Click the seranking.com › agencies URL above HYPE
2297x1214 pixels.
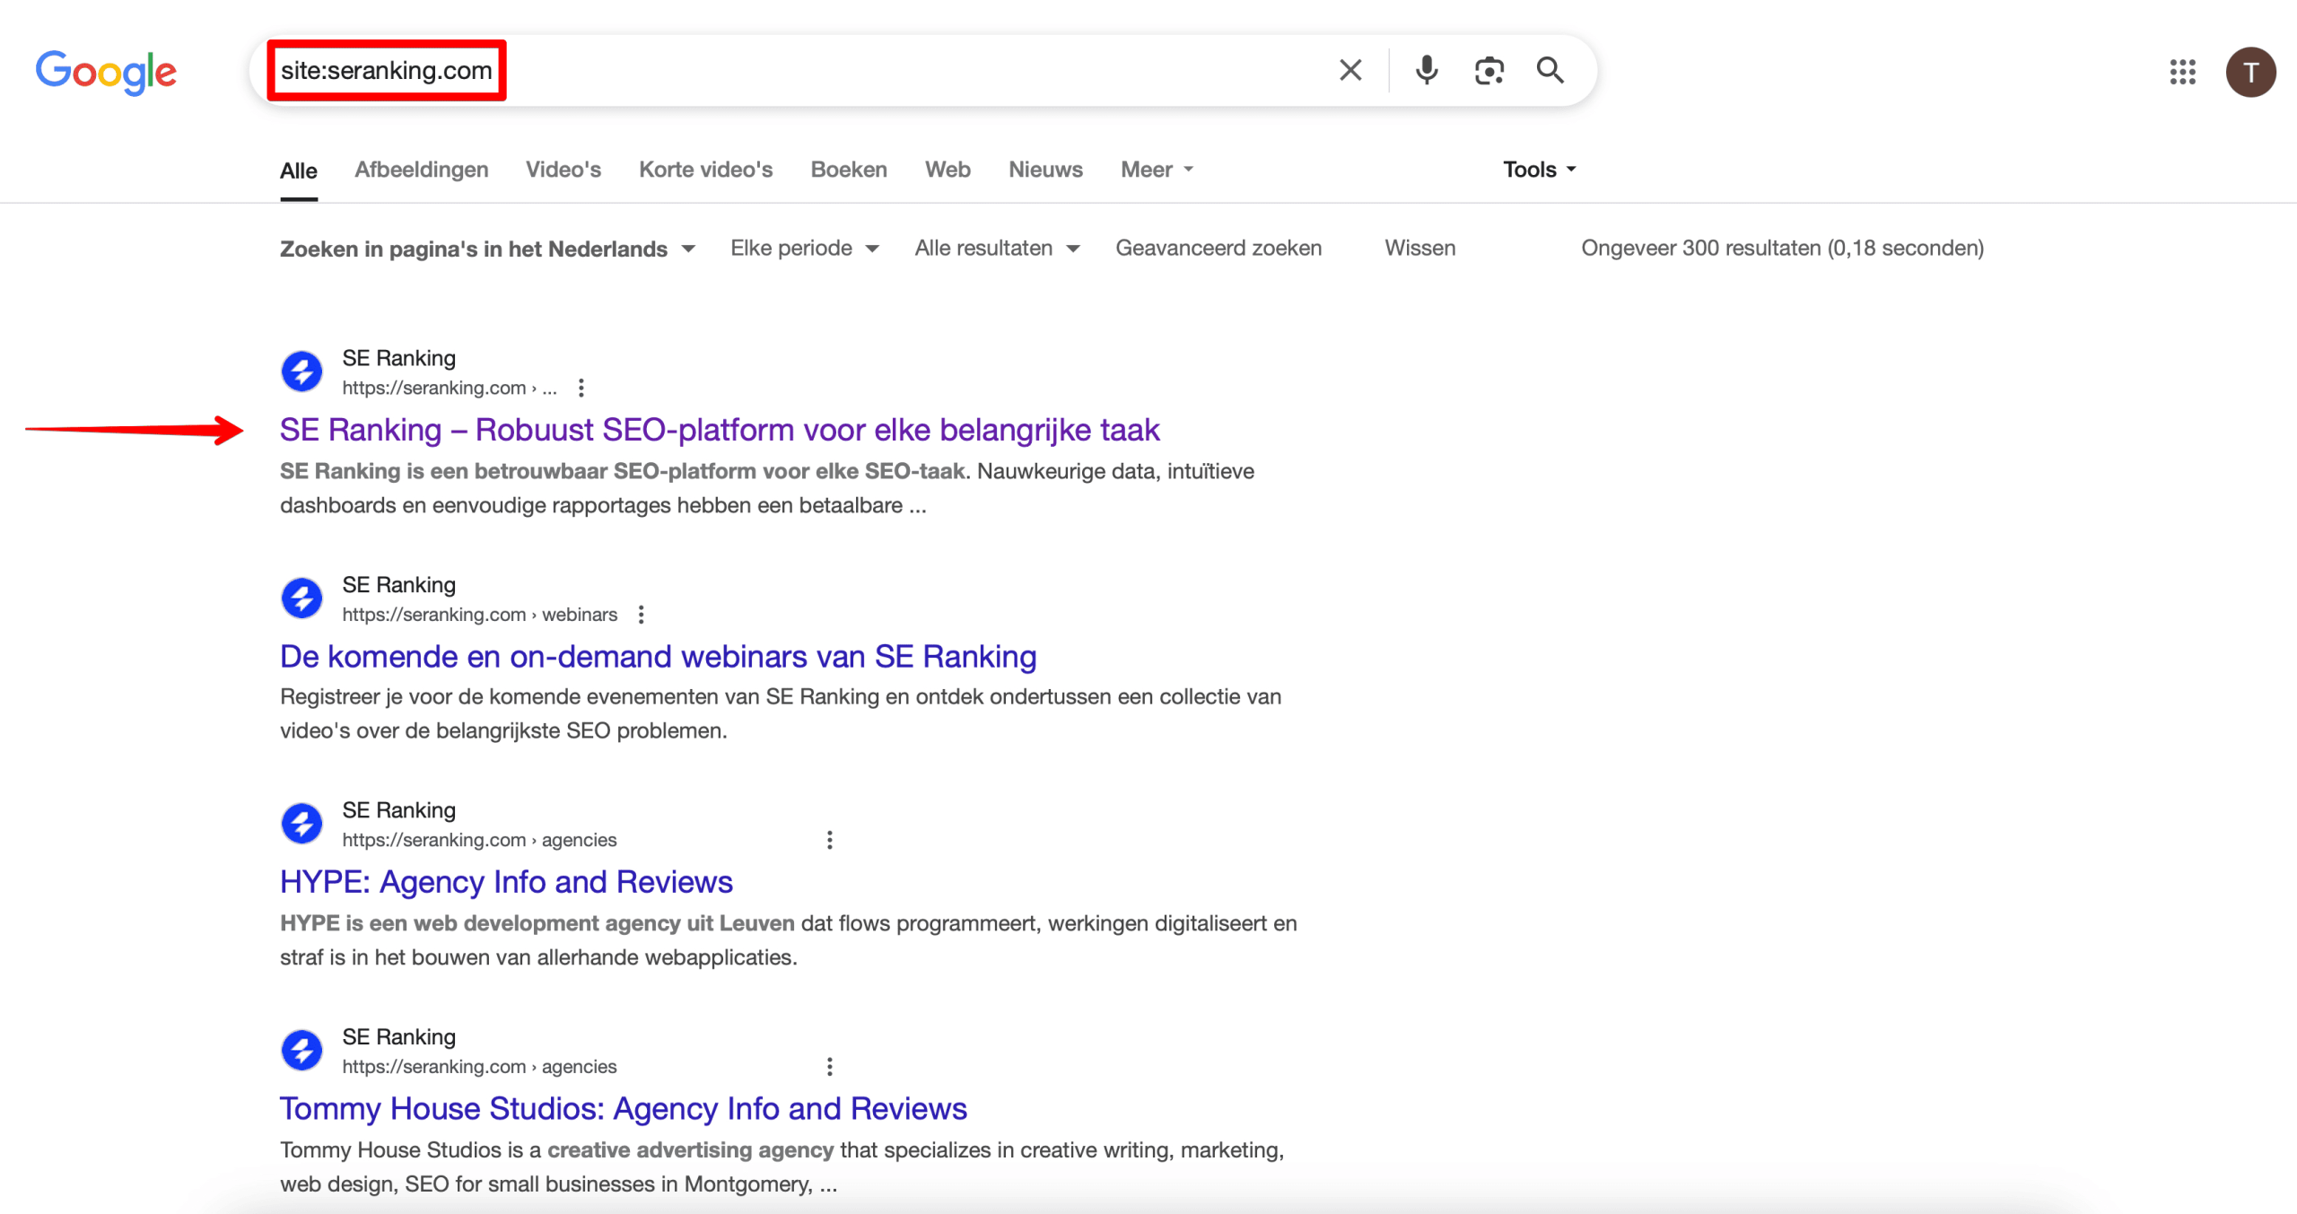point(479,840)
